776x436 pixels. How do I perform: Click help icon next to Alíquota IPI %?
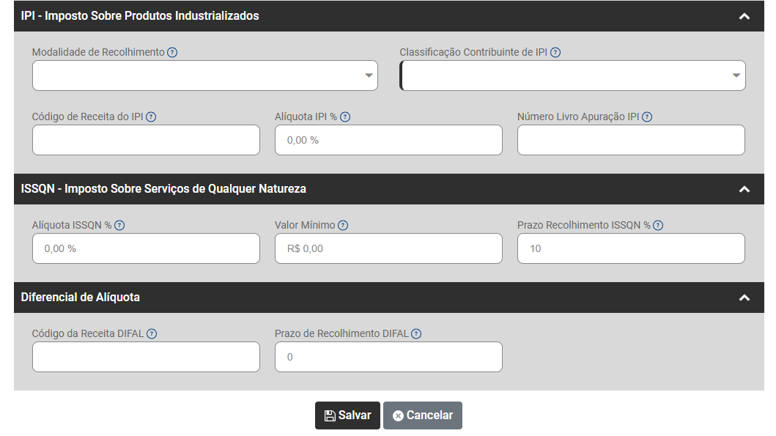pos(345,117)
